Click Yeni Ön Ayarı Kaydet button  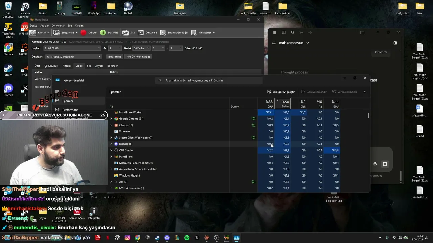pyautogui.click(x=138, y=57)
